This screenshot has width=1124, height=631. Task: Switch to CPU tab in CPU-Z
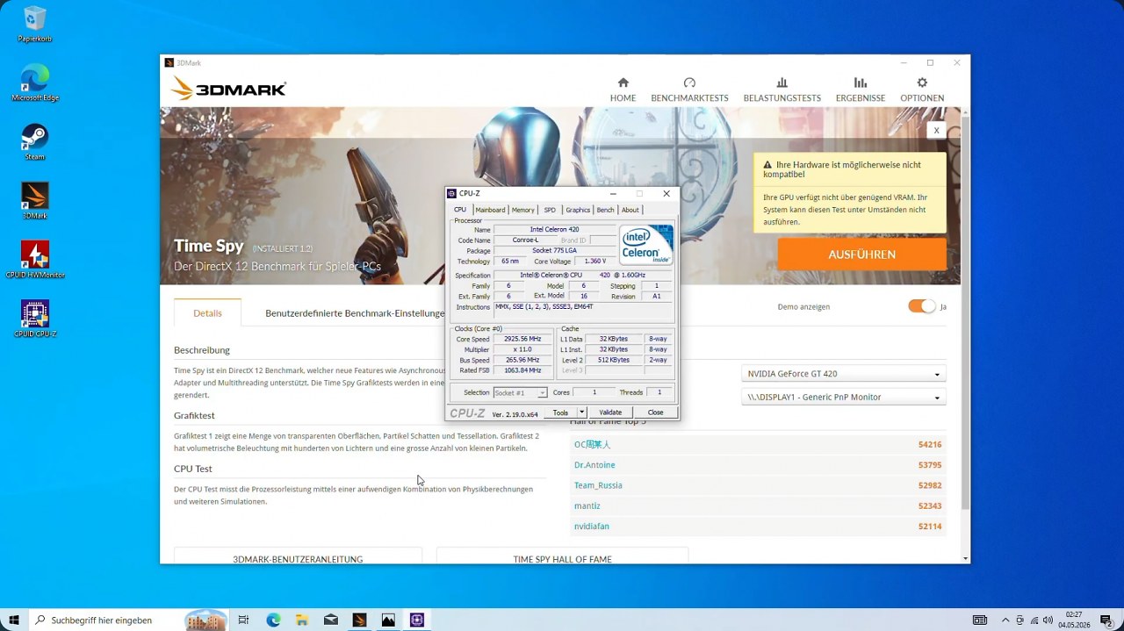[460, 210]
